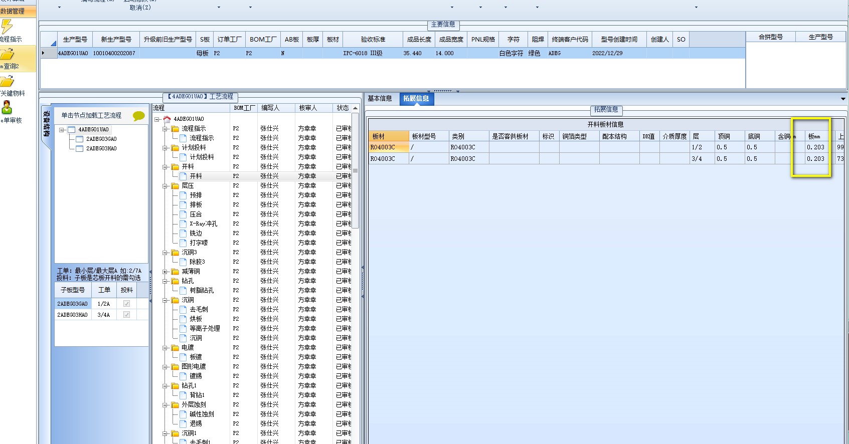Click the document icon next to X-Ray冲孔
The image size is (849, 444).
183,224
